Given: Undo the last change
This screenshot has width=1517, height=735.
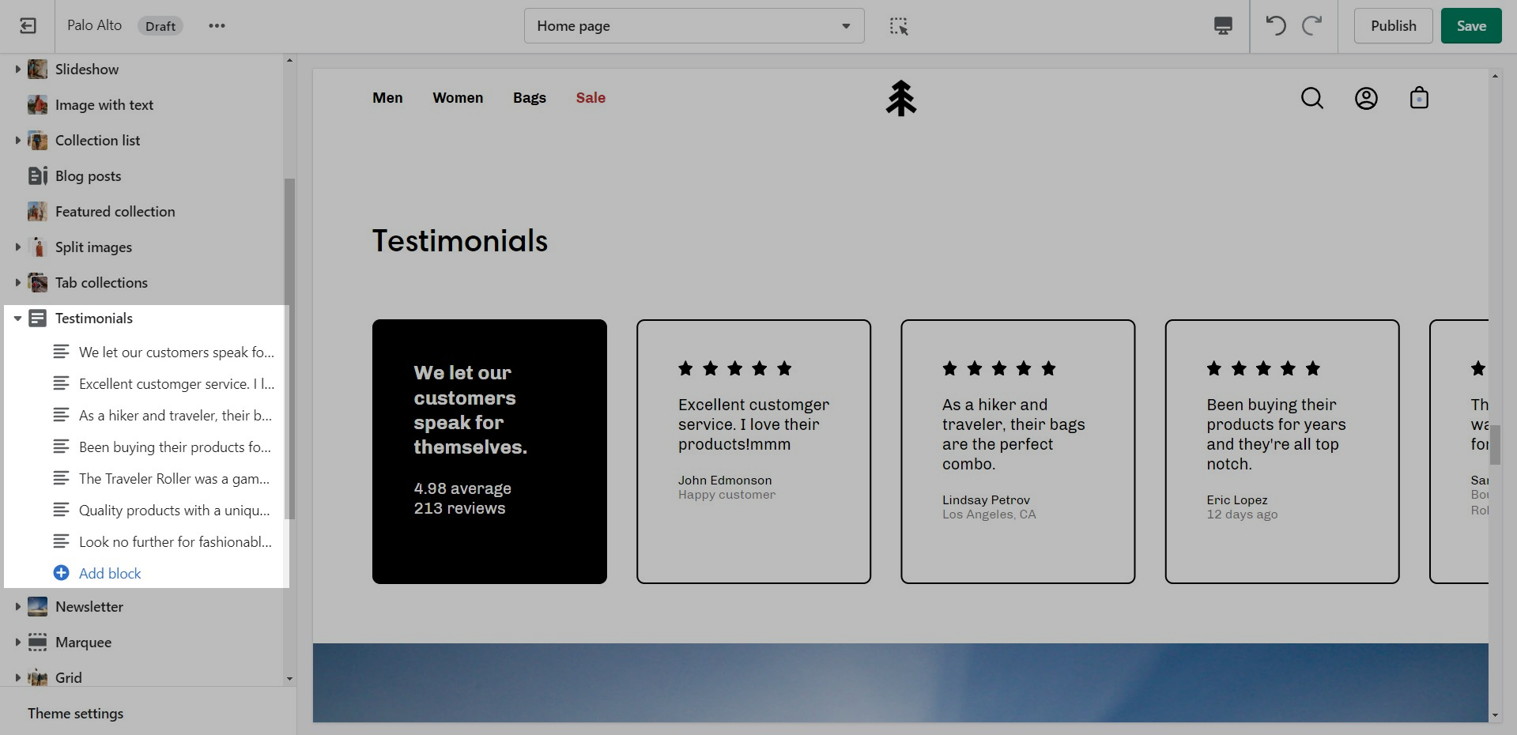Looking at the screenshot, I should point(1275,26).
